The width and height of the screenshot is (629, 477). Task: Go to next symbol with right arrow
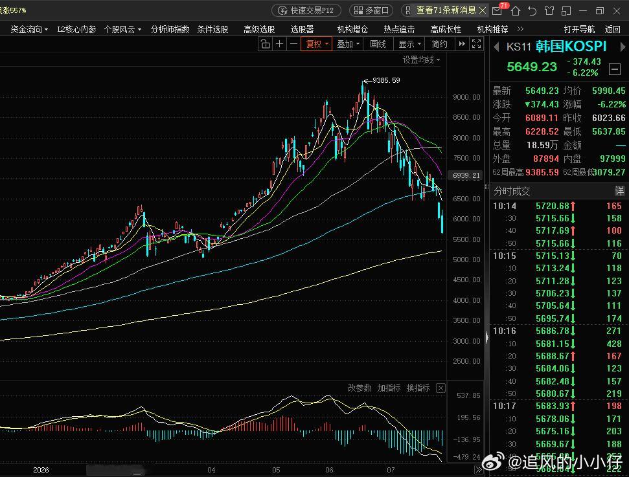(623, 47)
